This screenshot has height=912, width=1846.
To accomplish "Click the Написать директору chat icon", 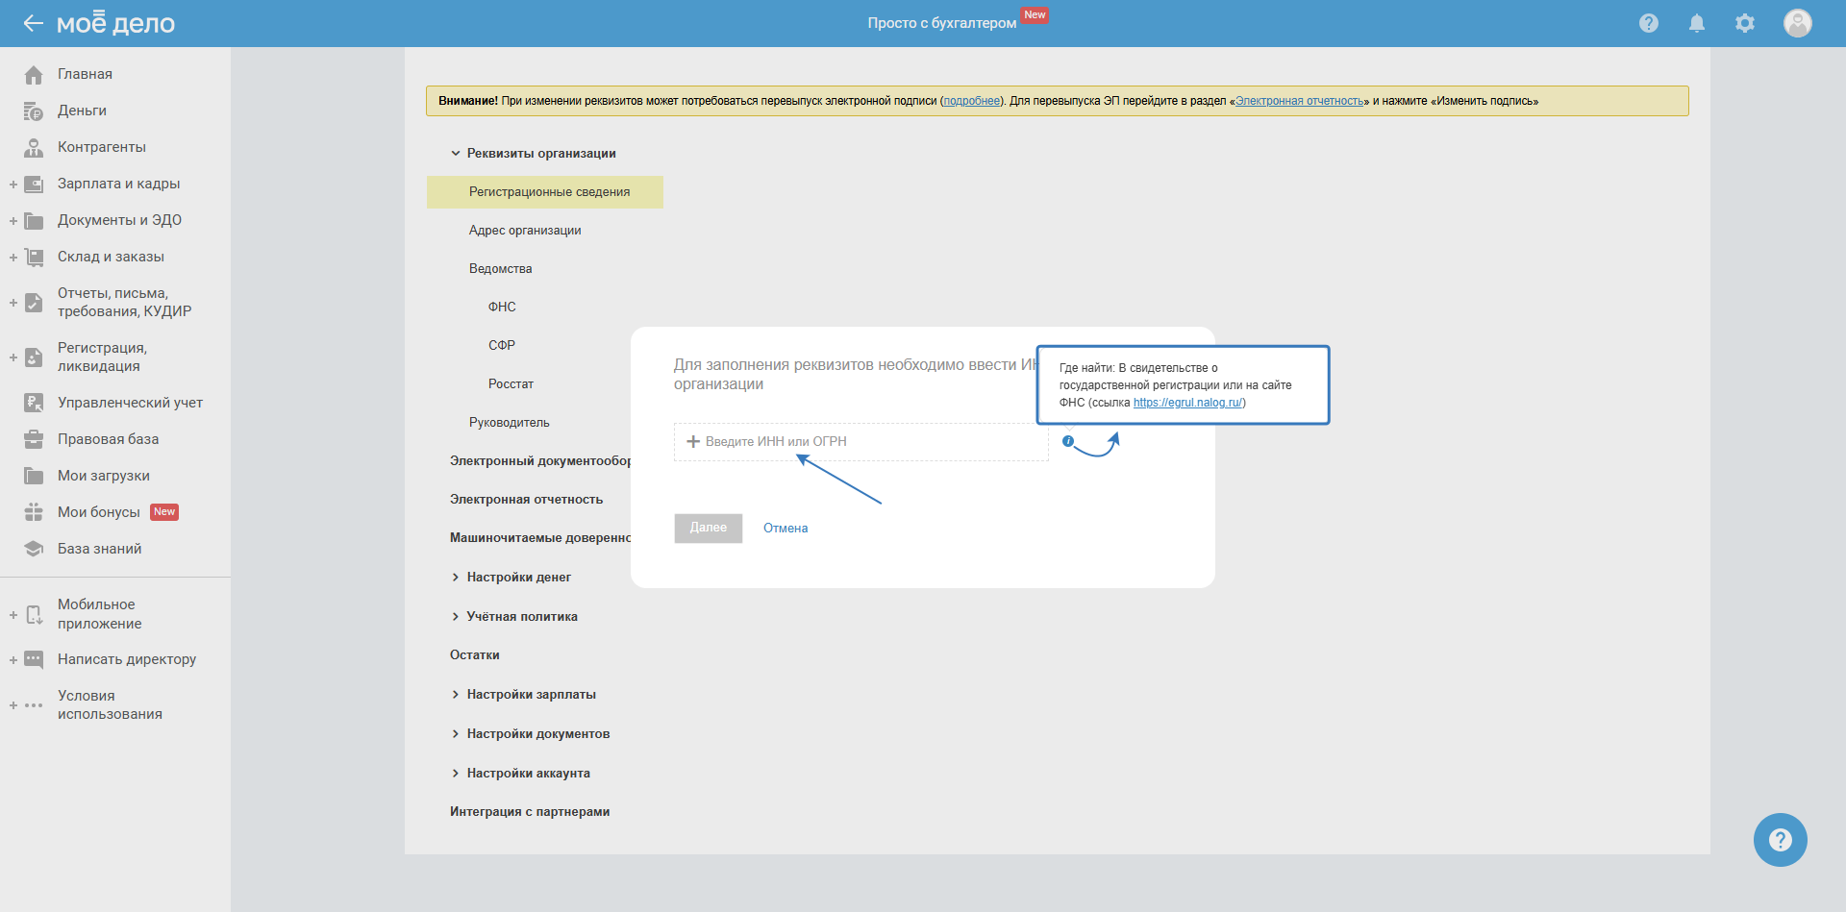I will [x=34, y=659].
